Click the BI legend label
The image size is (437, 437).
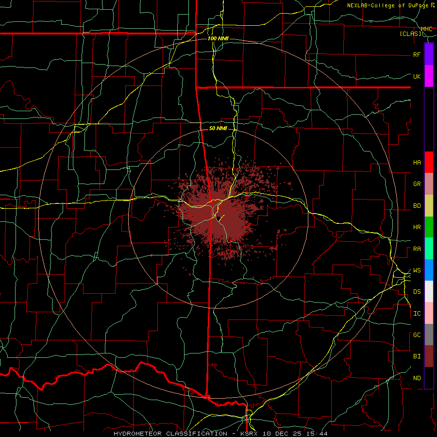point(417,356)
